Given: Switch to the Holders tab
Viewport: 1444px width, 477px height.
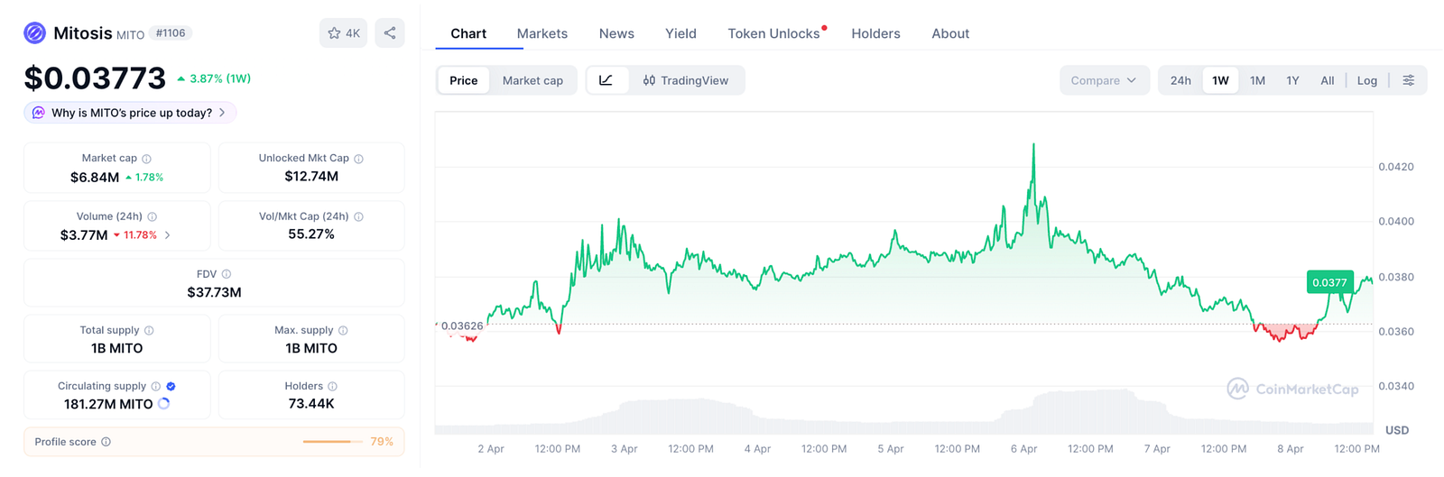Looking at the screenshot, I should (875, 33).
